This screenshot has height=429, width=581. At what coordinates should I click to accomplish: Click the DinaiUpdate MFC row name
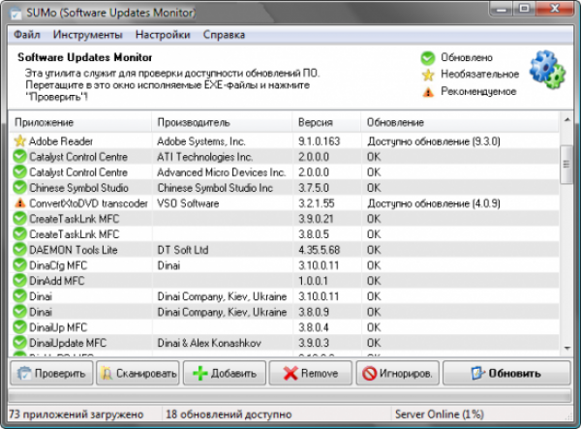pyautogui.click(x=68, y=343)
